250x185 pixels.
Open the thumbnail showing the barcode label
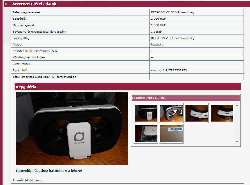point(171,134)
